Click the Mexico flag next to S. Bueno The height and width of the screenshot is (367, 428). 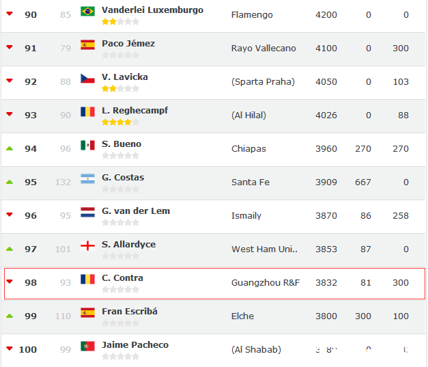tap(87, 145)
